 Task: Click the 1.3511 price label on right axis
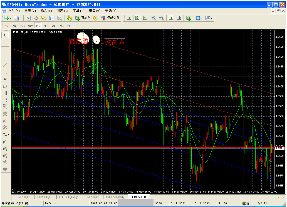[279, 148]
